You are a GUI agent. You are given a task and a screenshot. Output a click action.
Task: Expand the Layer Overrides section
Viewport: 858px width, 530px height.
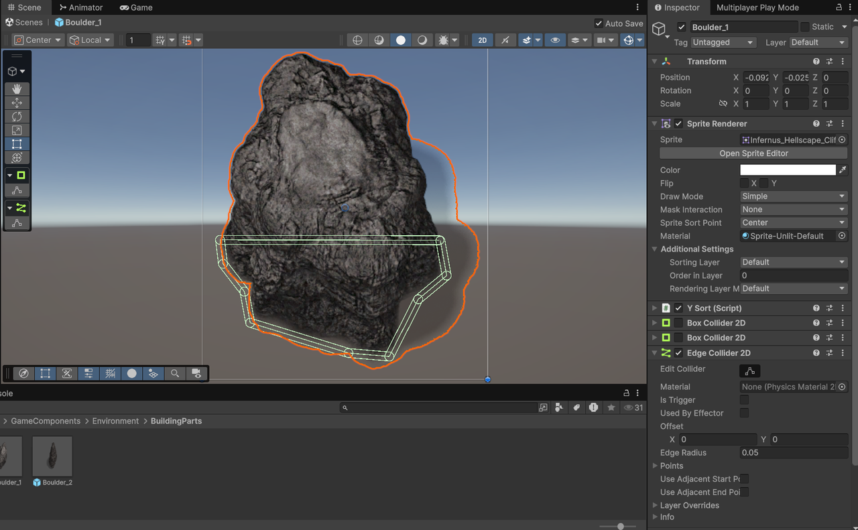(655, 505)
